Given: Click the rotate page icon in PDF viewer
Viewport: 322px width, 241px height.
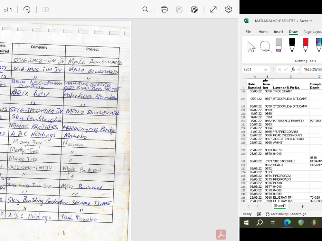Looking at the screenshot, I should click(x=27, y=9).
